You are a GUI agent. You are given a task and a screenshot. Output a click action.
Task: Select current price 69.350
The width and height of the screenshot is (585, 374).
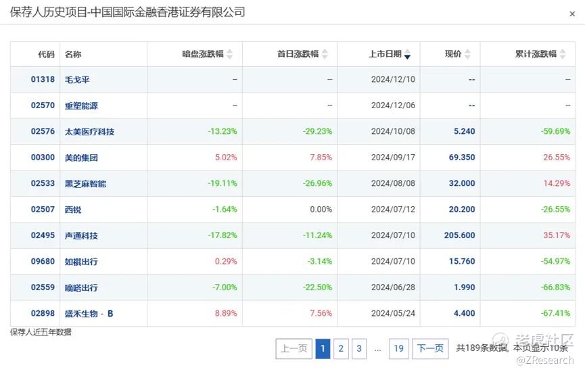pyautogui.click(x=462, y=158)
